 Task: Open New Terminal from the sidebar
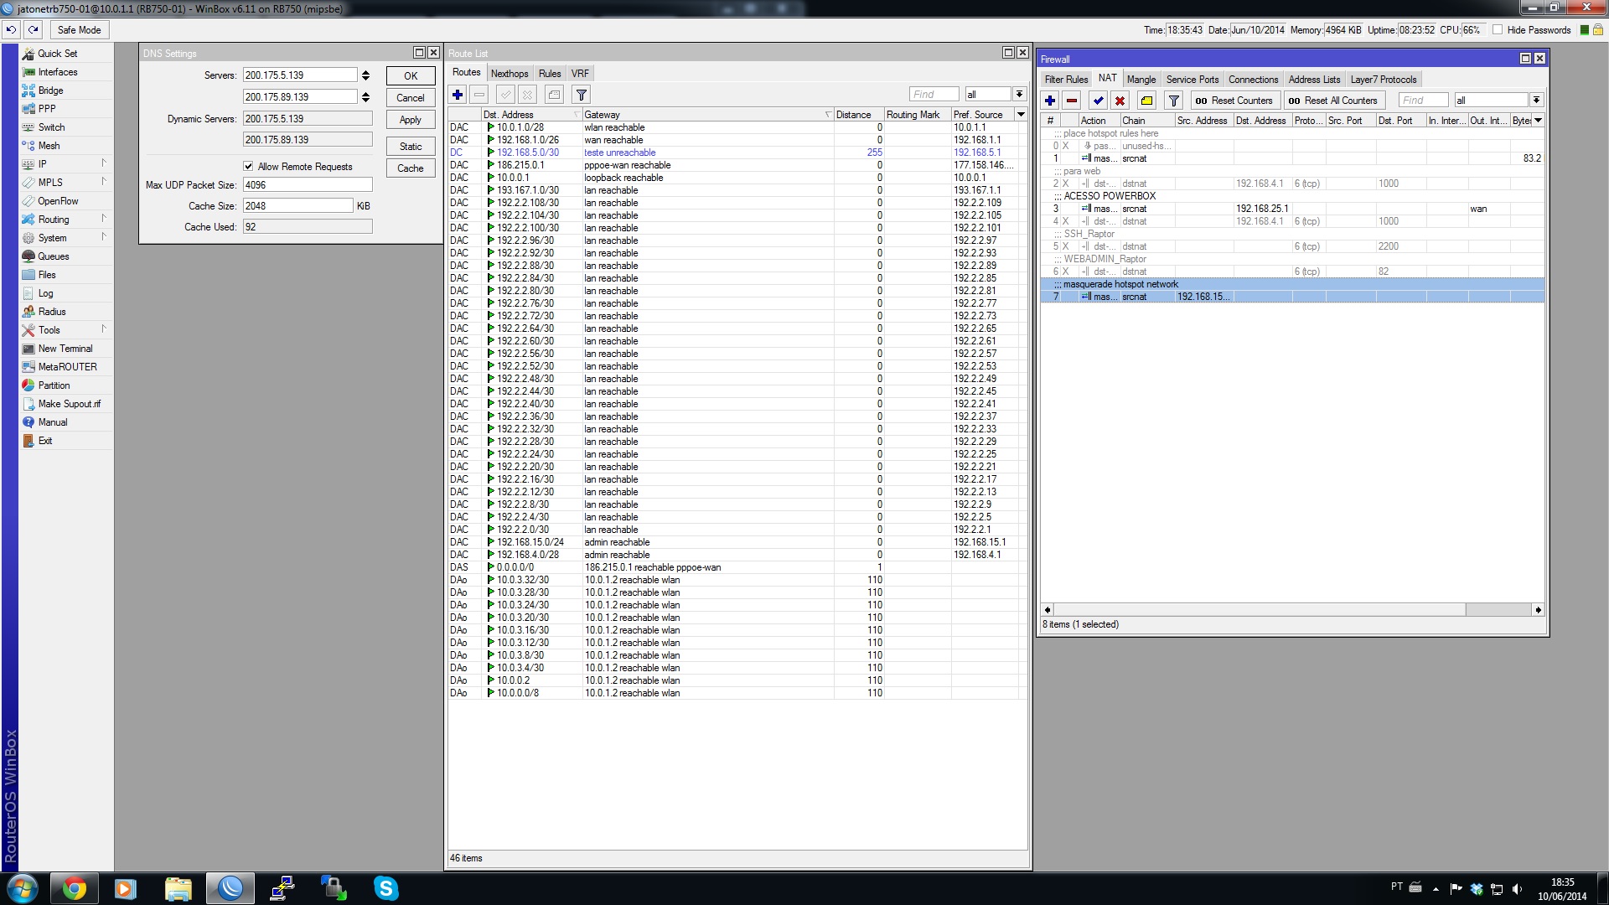pos(65,349)
